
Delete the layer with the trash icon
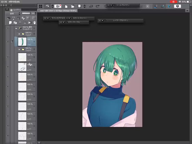pos(34,23)
